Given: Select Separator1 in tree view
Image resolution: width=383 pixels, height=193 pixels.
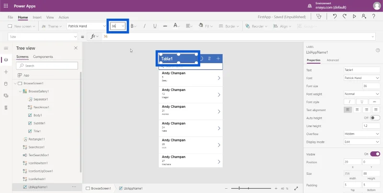Looking at the screenshot, I should click(41, 100).
